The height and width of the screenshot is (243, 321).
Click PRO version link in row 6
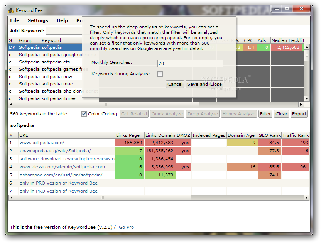(59, 183)
